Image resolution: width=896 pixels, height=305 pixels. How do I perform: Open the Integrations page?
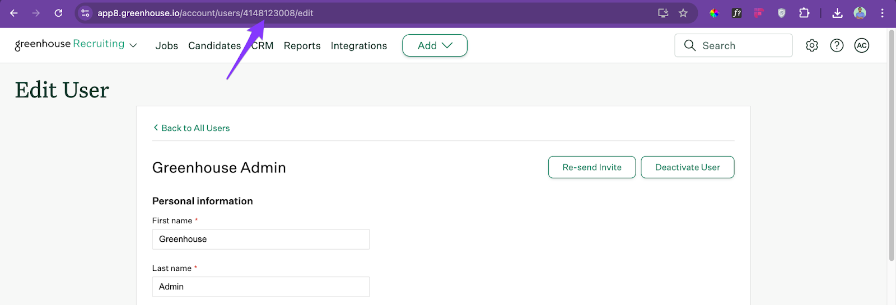[358, 46]
